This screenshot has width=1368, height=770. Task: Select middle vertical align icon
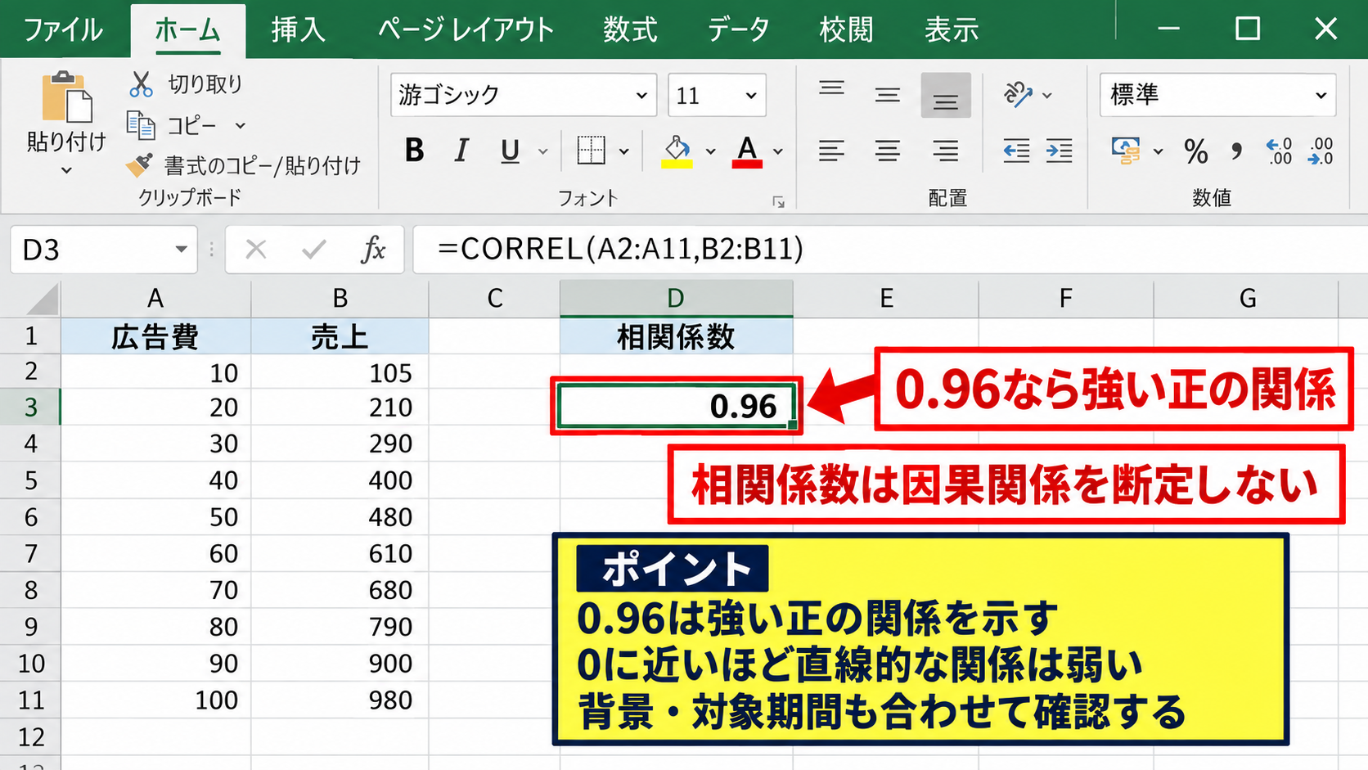click(x=888, y=96)
